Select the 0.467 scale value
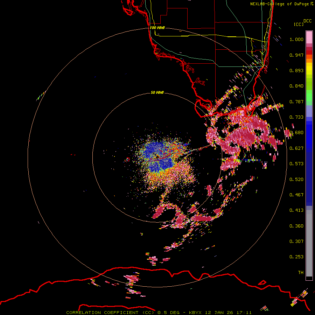315x315 pixels. tap(296, 195)
